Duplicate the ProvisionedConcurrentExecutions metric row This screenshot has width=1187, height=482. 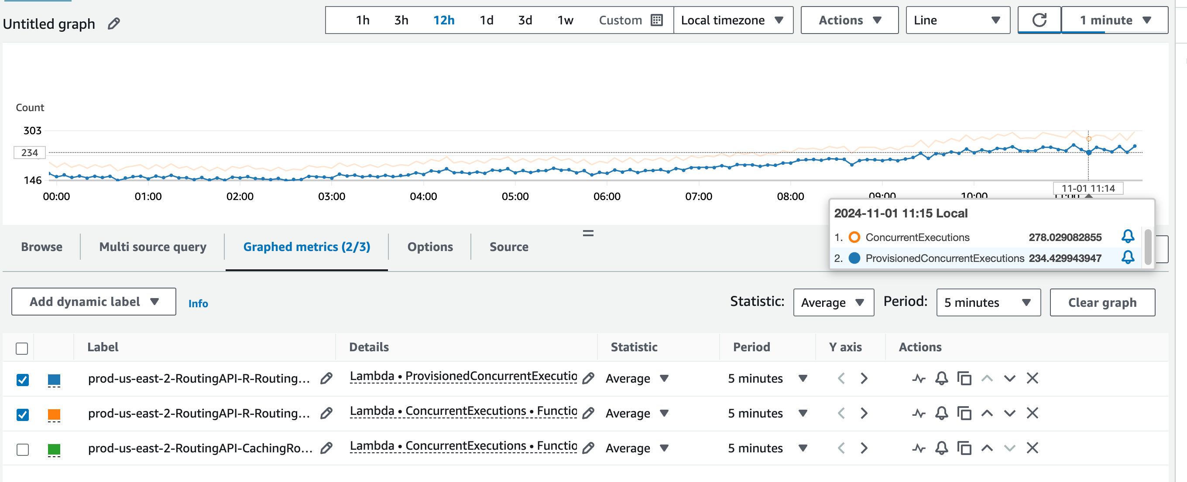964,378
